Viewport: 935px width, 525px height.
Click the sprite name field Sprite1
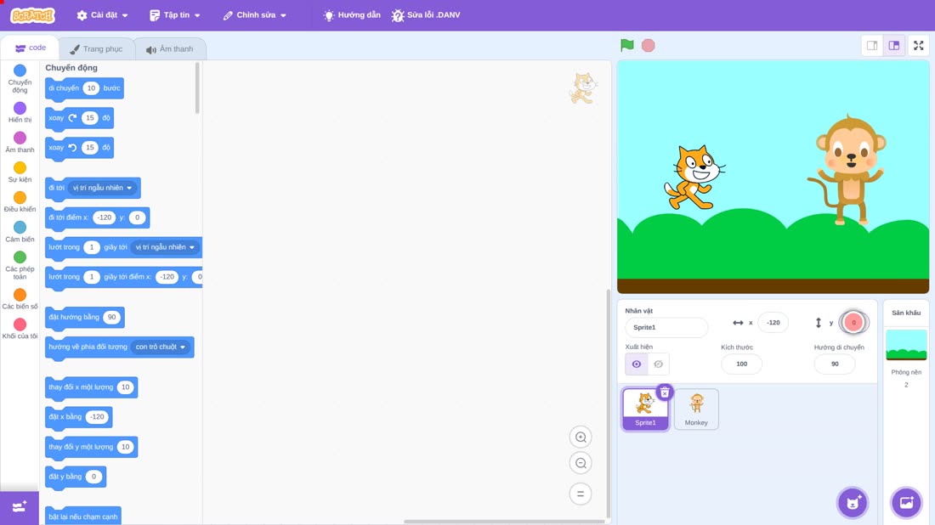click(666, 327)
